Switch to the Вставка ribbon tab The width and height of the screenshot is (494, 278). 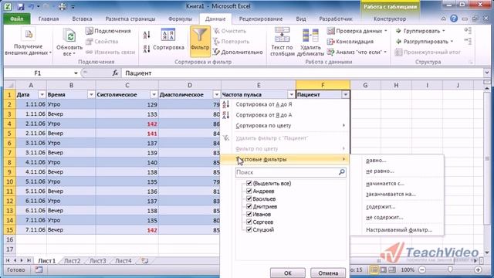[x=82, y=19]
